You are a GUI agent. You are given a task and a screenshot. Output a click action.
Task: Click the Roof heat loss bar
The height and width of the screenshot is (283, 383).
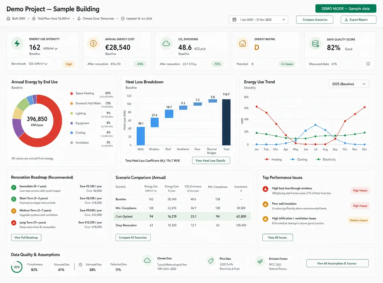coord(169,114)
